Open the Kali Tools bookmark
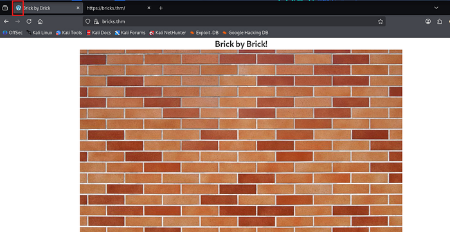This screenshot has height=232, width=450. (x=69, y=33)
